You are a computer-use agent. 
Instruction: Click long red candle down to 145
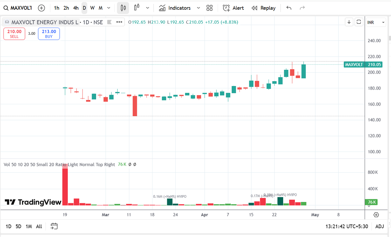coord(135,106)
